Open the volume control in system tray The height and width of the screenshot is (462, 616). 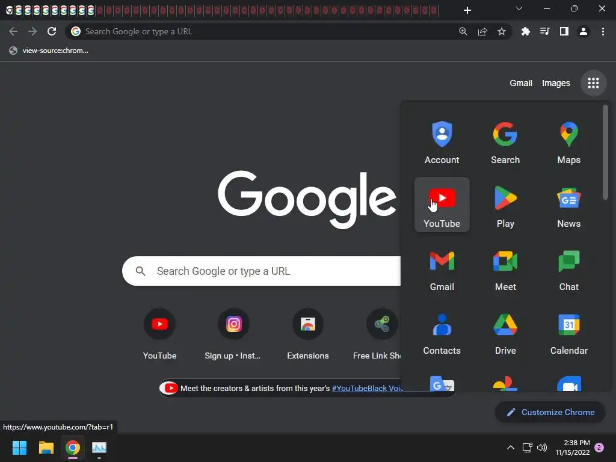point(542,448)
